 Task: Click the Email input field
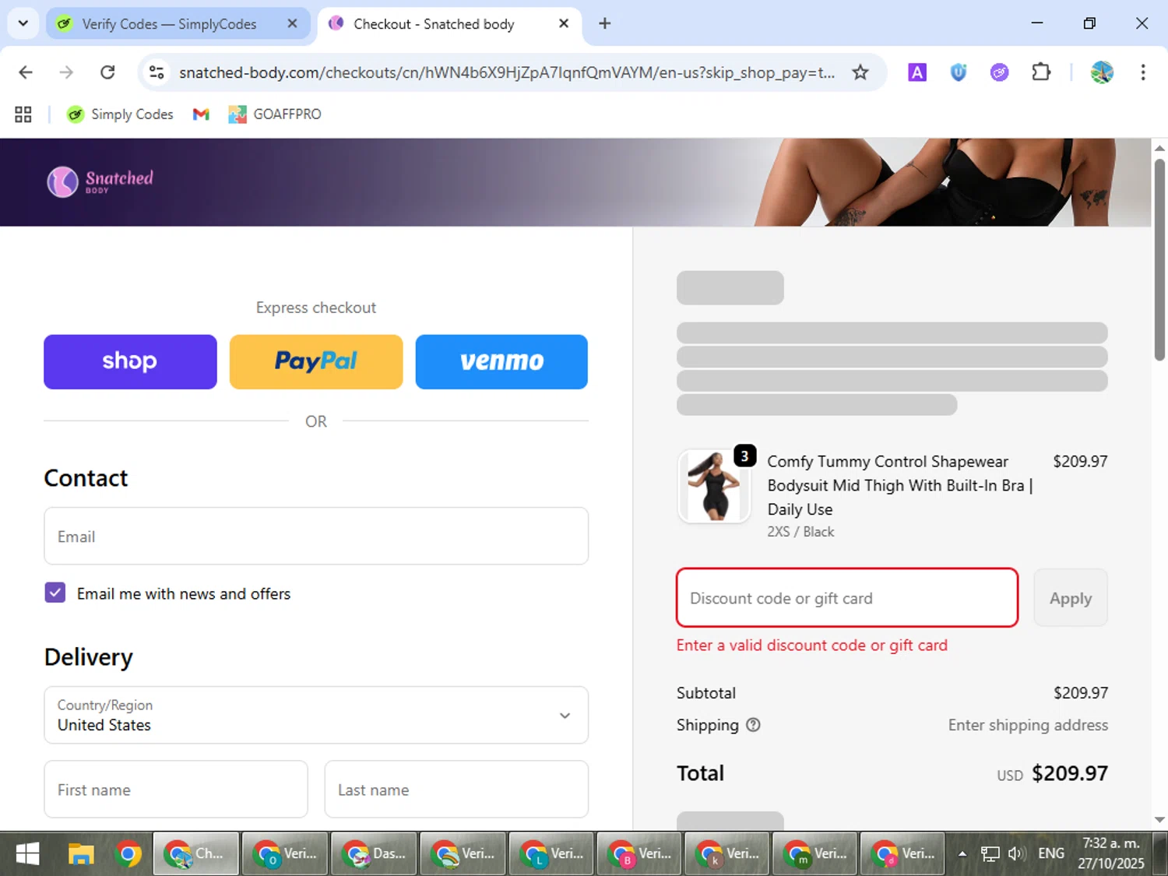(x=316, y=537)
